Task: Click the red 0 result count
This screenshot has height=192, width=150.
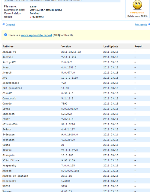Action: [31, 17]
